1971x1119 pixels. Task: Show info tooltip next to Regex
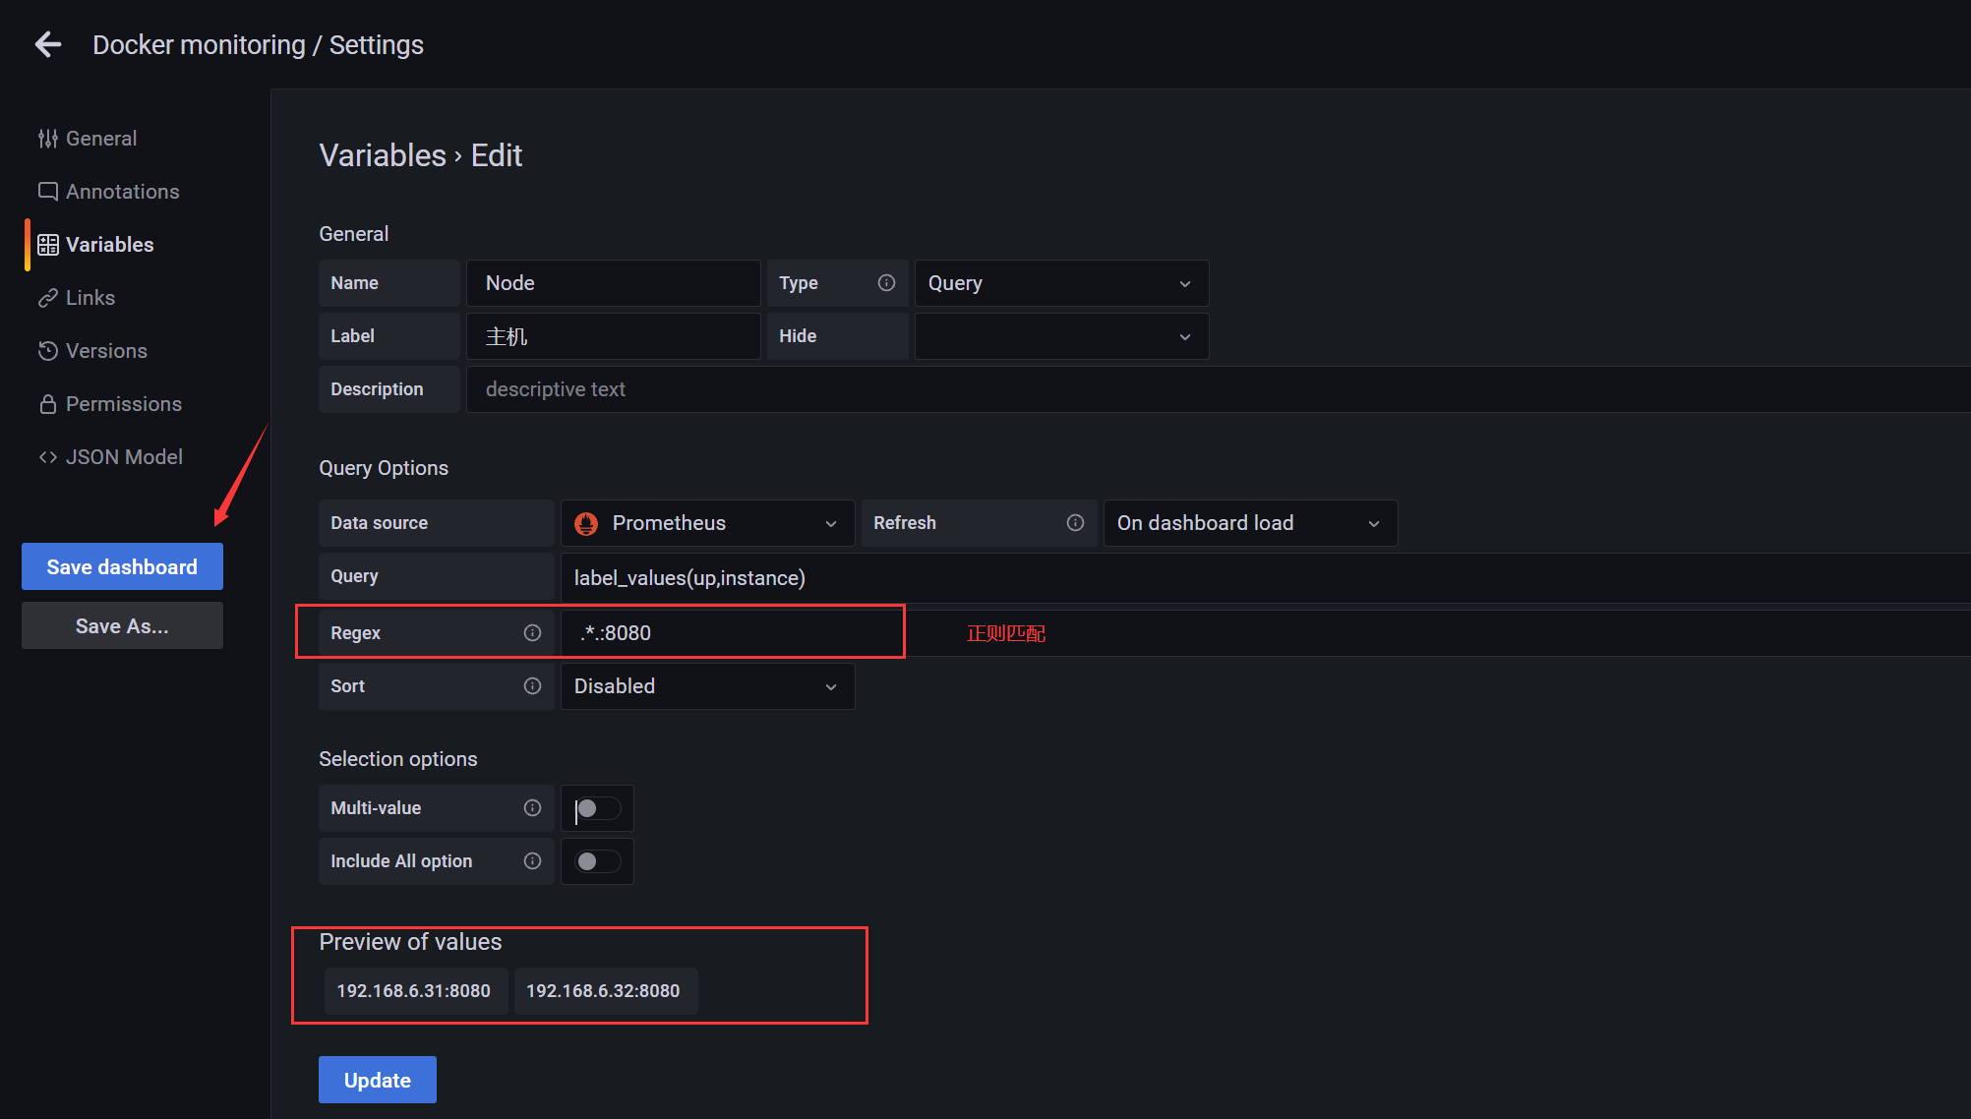pyautogui.click(x=532, y=633)
